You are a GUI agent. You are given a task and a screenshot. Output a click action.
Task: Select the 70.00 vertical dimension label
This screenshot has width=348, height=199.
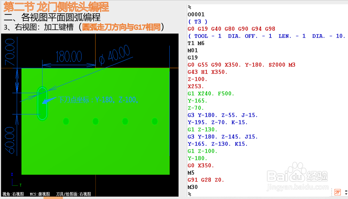coord(10,52)
